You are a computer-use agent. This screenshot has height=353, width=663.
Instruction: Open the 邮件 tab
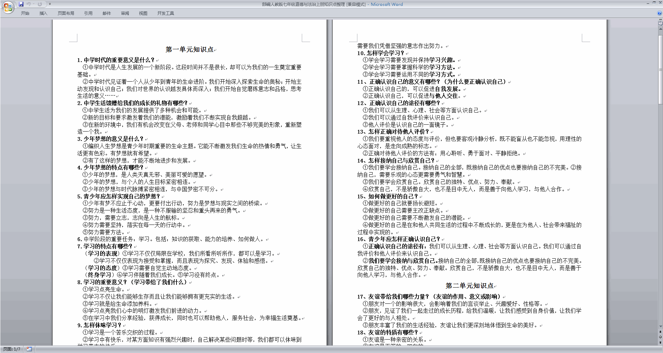[x=107, y=13]
